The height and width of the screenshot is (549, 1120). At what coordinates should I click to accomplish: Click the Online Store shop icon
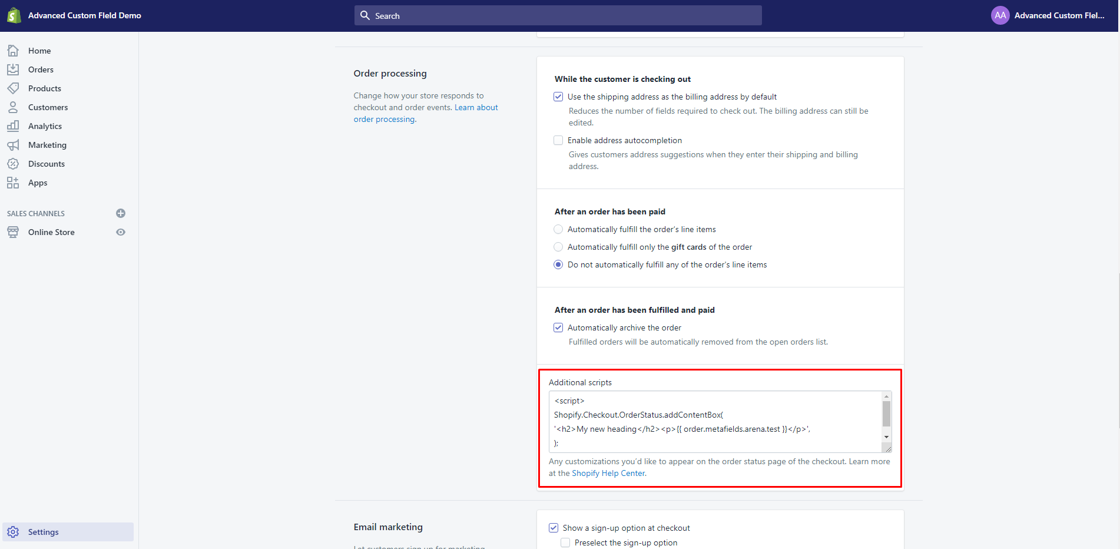13,232
